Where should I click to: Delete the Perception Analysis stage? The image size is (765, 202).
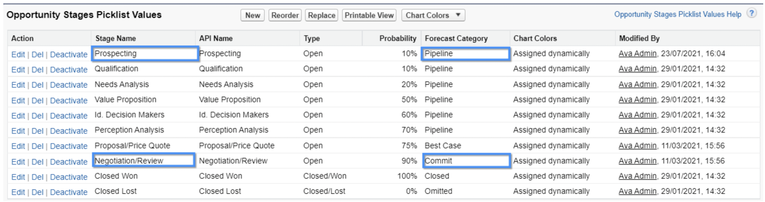coord(37,131)
